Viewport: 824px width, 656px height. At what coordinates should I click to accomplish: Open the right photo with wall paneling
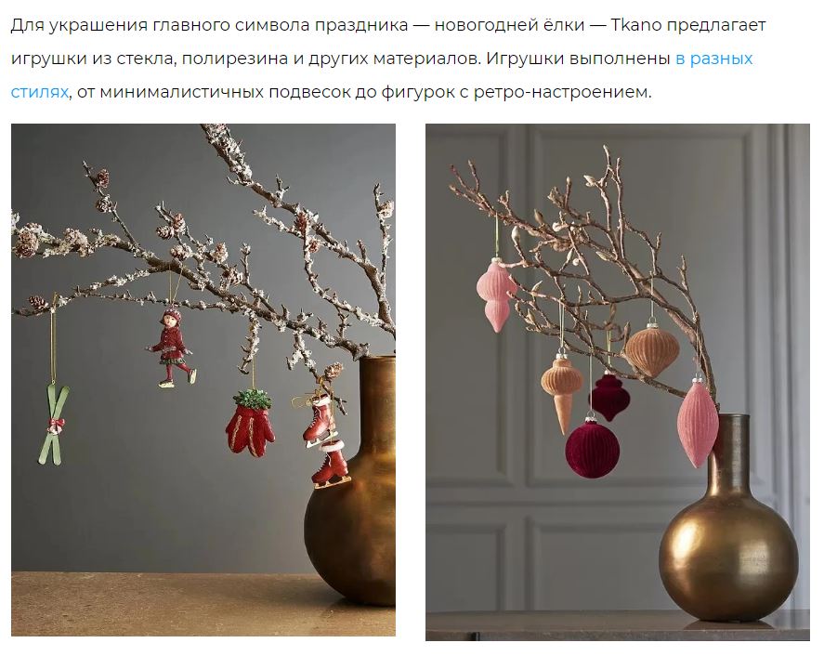click(618, 382)
